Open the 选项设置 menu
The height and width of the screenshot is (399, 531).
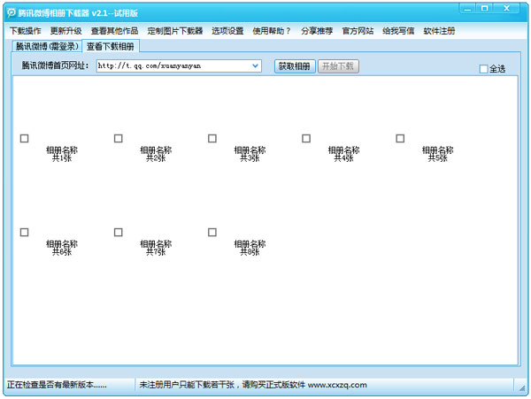click(x=227, y=31)
